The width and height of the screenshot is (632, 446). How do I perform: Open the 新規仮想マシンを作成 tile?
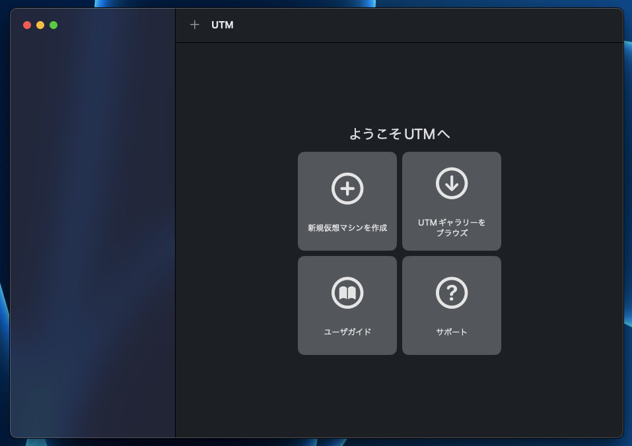pos(347,201)
